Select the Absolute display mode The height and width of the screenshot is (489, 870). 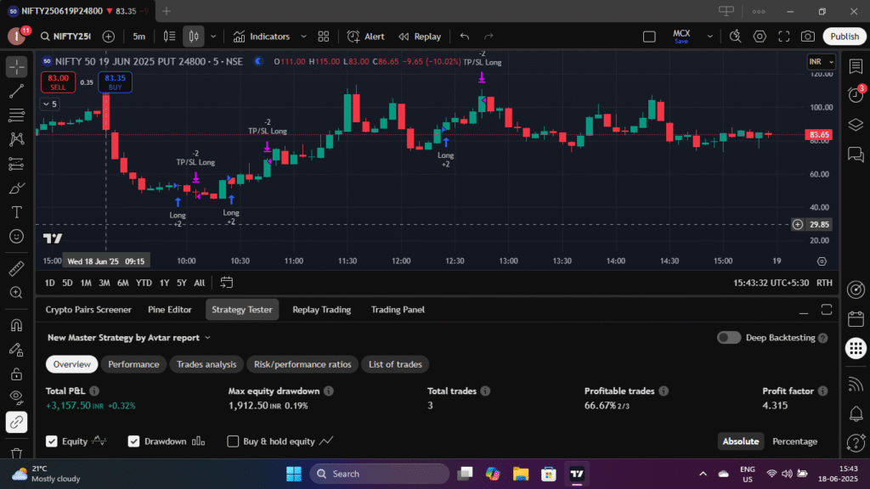pos(741,441)
